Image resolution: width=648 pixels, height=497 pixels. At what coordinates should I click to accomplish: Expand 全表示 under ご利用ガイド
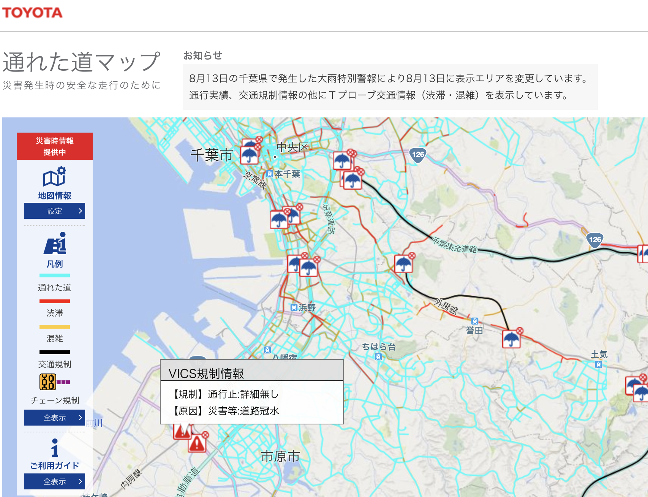pos(55,481)
